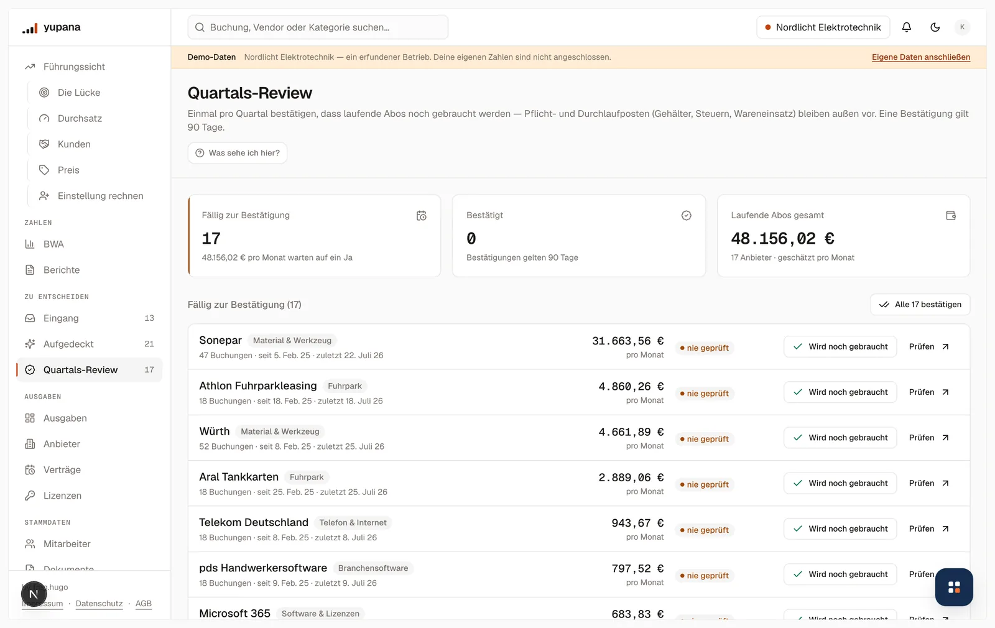Click the Telefon & Internet tag
995x628 pixels.
click(x=353, y=523)
